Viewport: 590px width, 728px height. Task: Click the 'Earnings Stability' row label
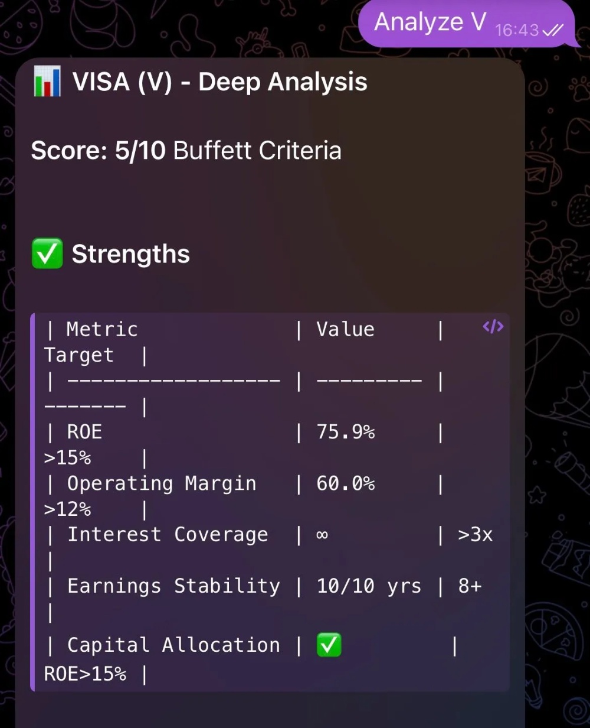173,586
